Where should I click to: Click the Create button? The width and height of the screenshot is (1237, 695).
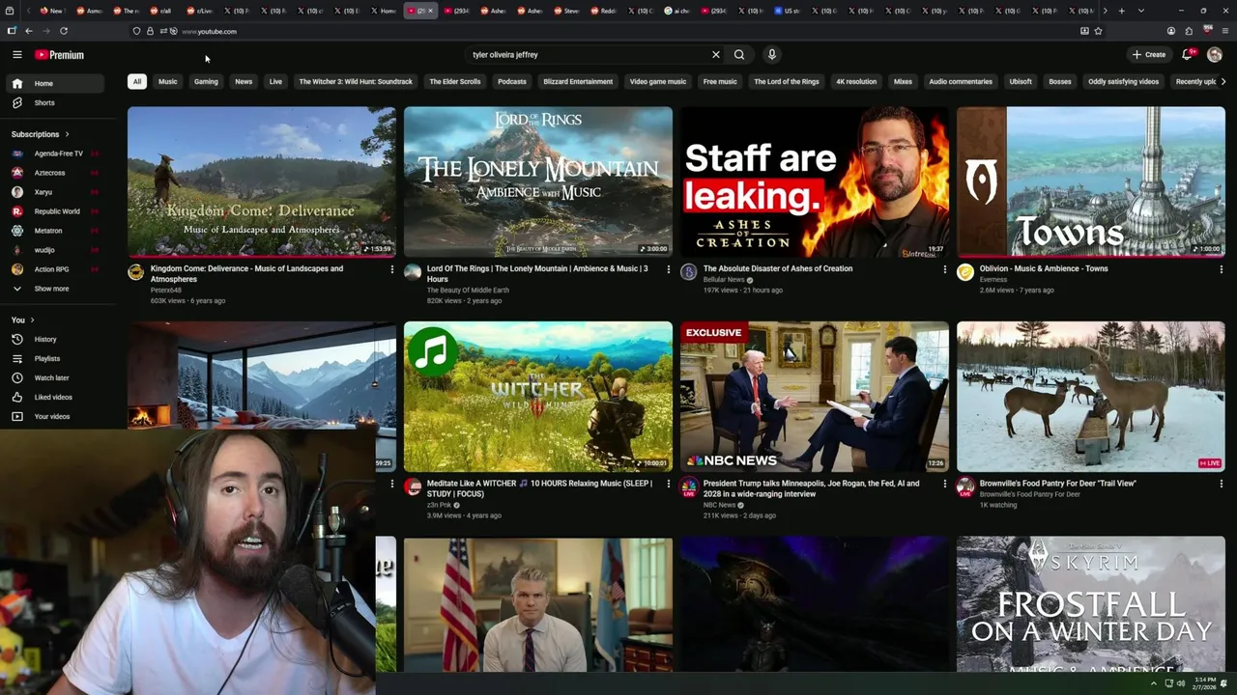pos(1149,55)
